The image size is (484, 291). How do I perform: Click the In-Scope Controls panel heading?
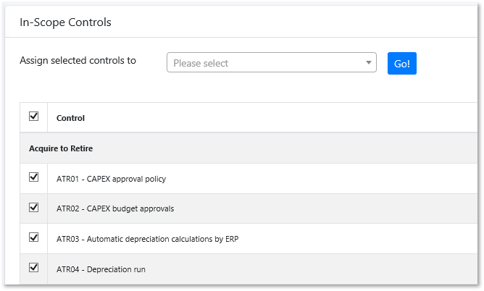click(x=65, y=22)
